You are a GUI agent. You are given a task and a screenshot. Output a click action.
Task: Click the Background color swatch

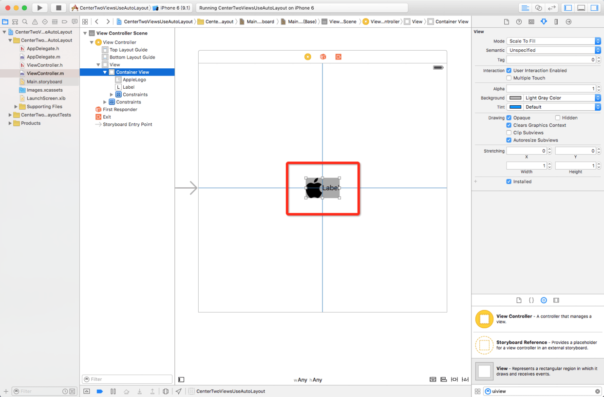515,98
